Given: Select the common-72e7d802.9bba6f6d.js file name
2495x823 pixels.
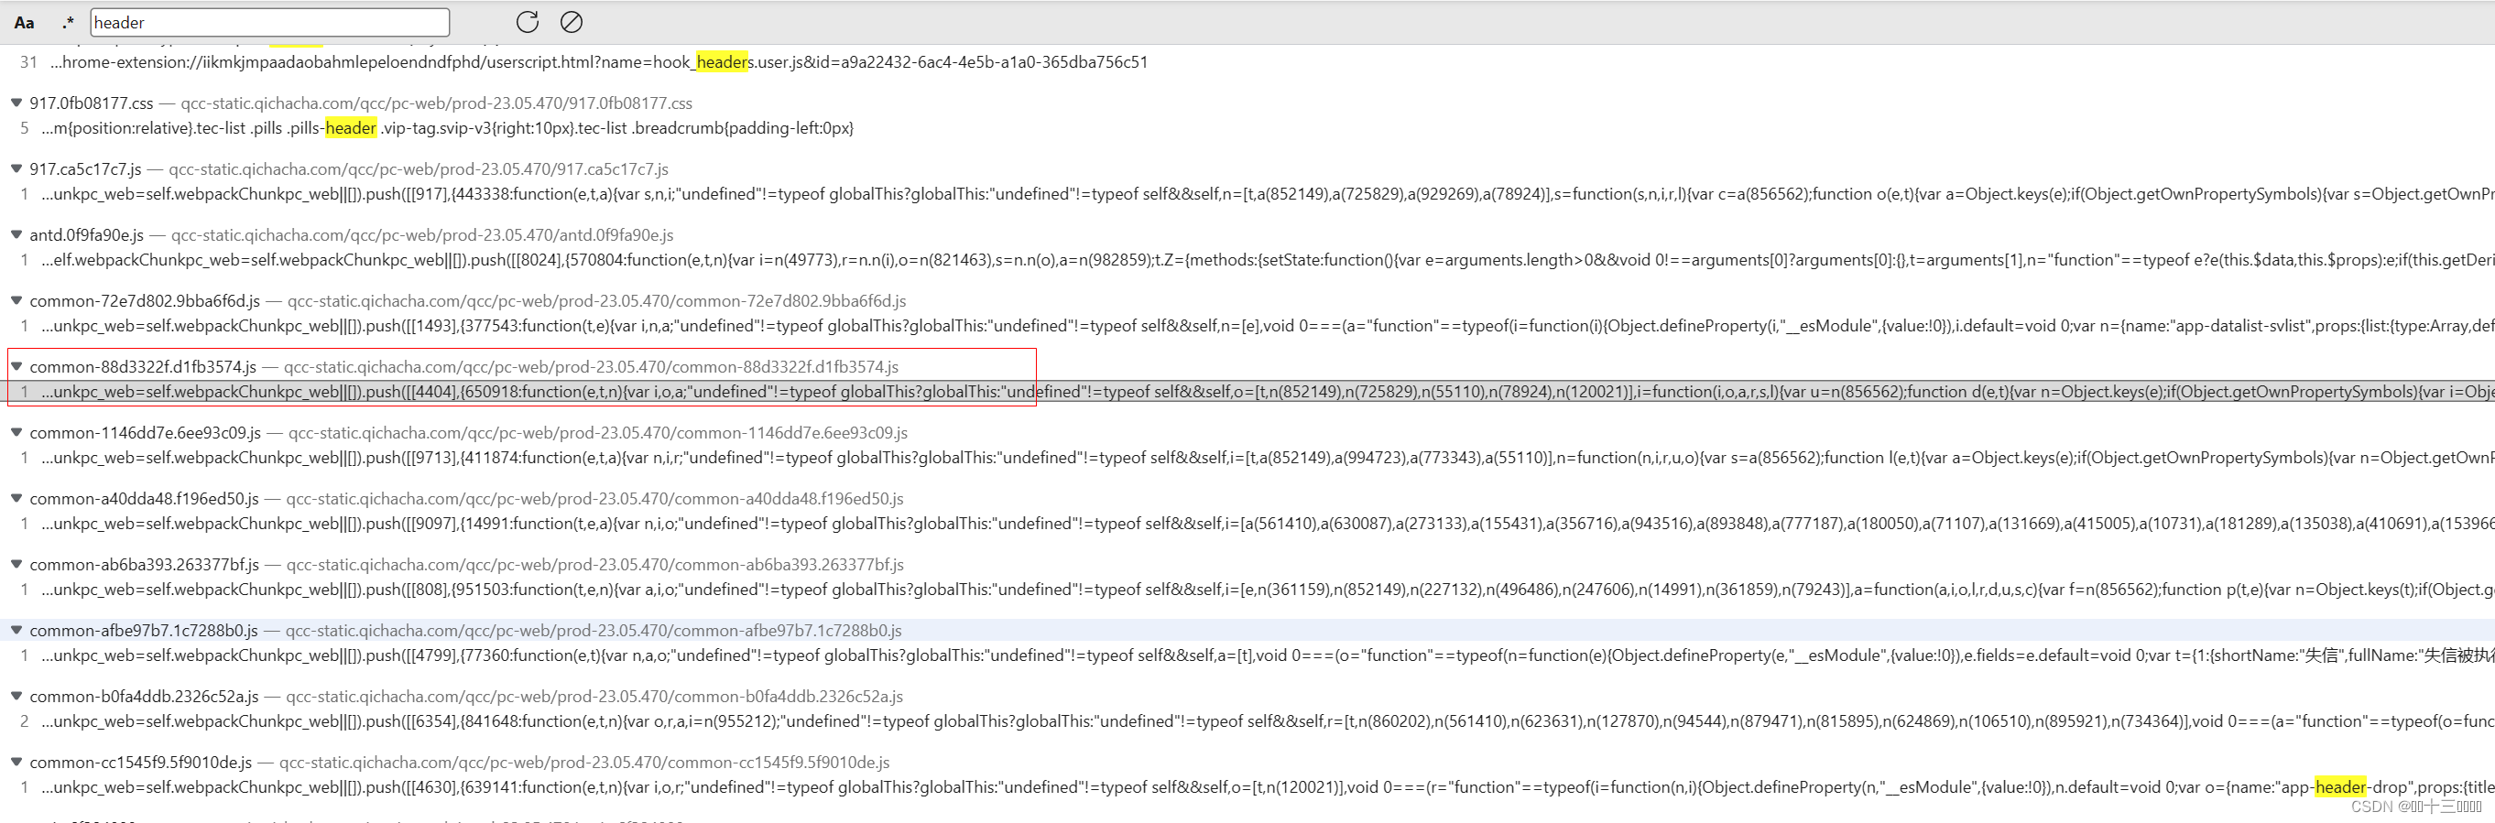Looking at the screenshot, I should click(145, 300).
